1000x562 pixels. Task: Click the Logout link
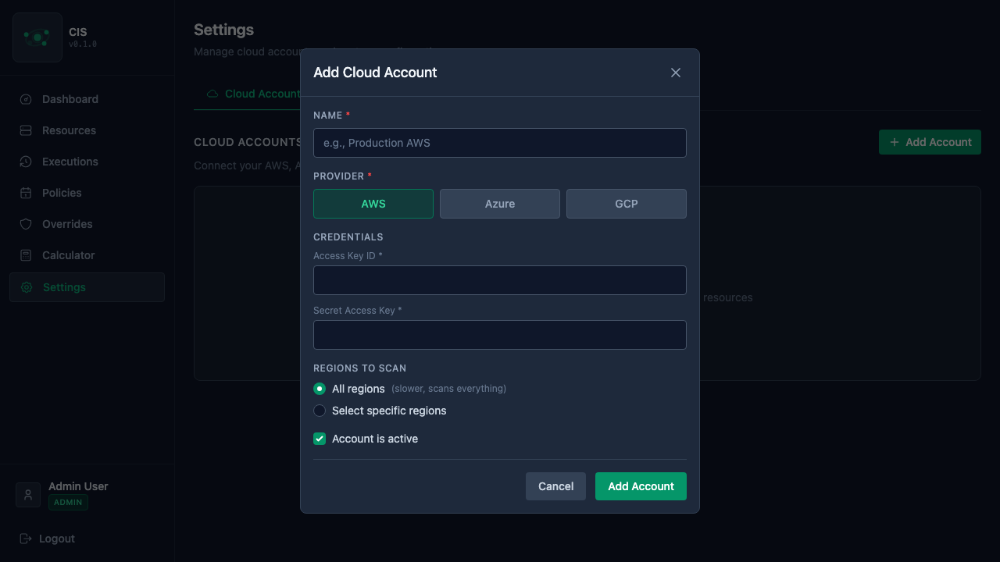pos(47,539)
